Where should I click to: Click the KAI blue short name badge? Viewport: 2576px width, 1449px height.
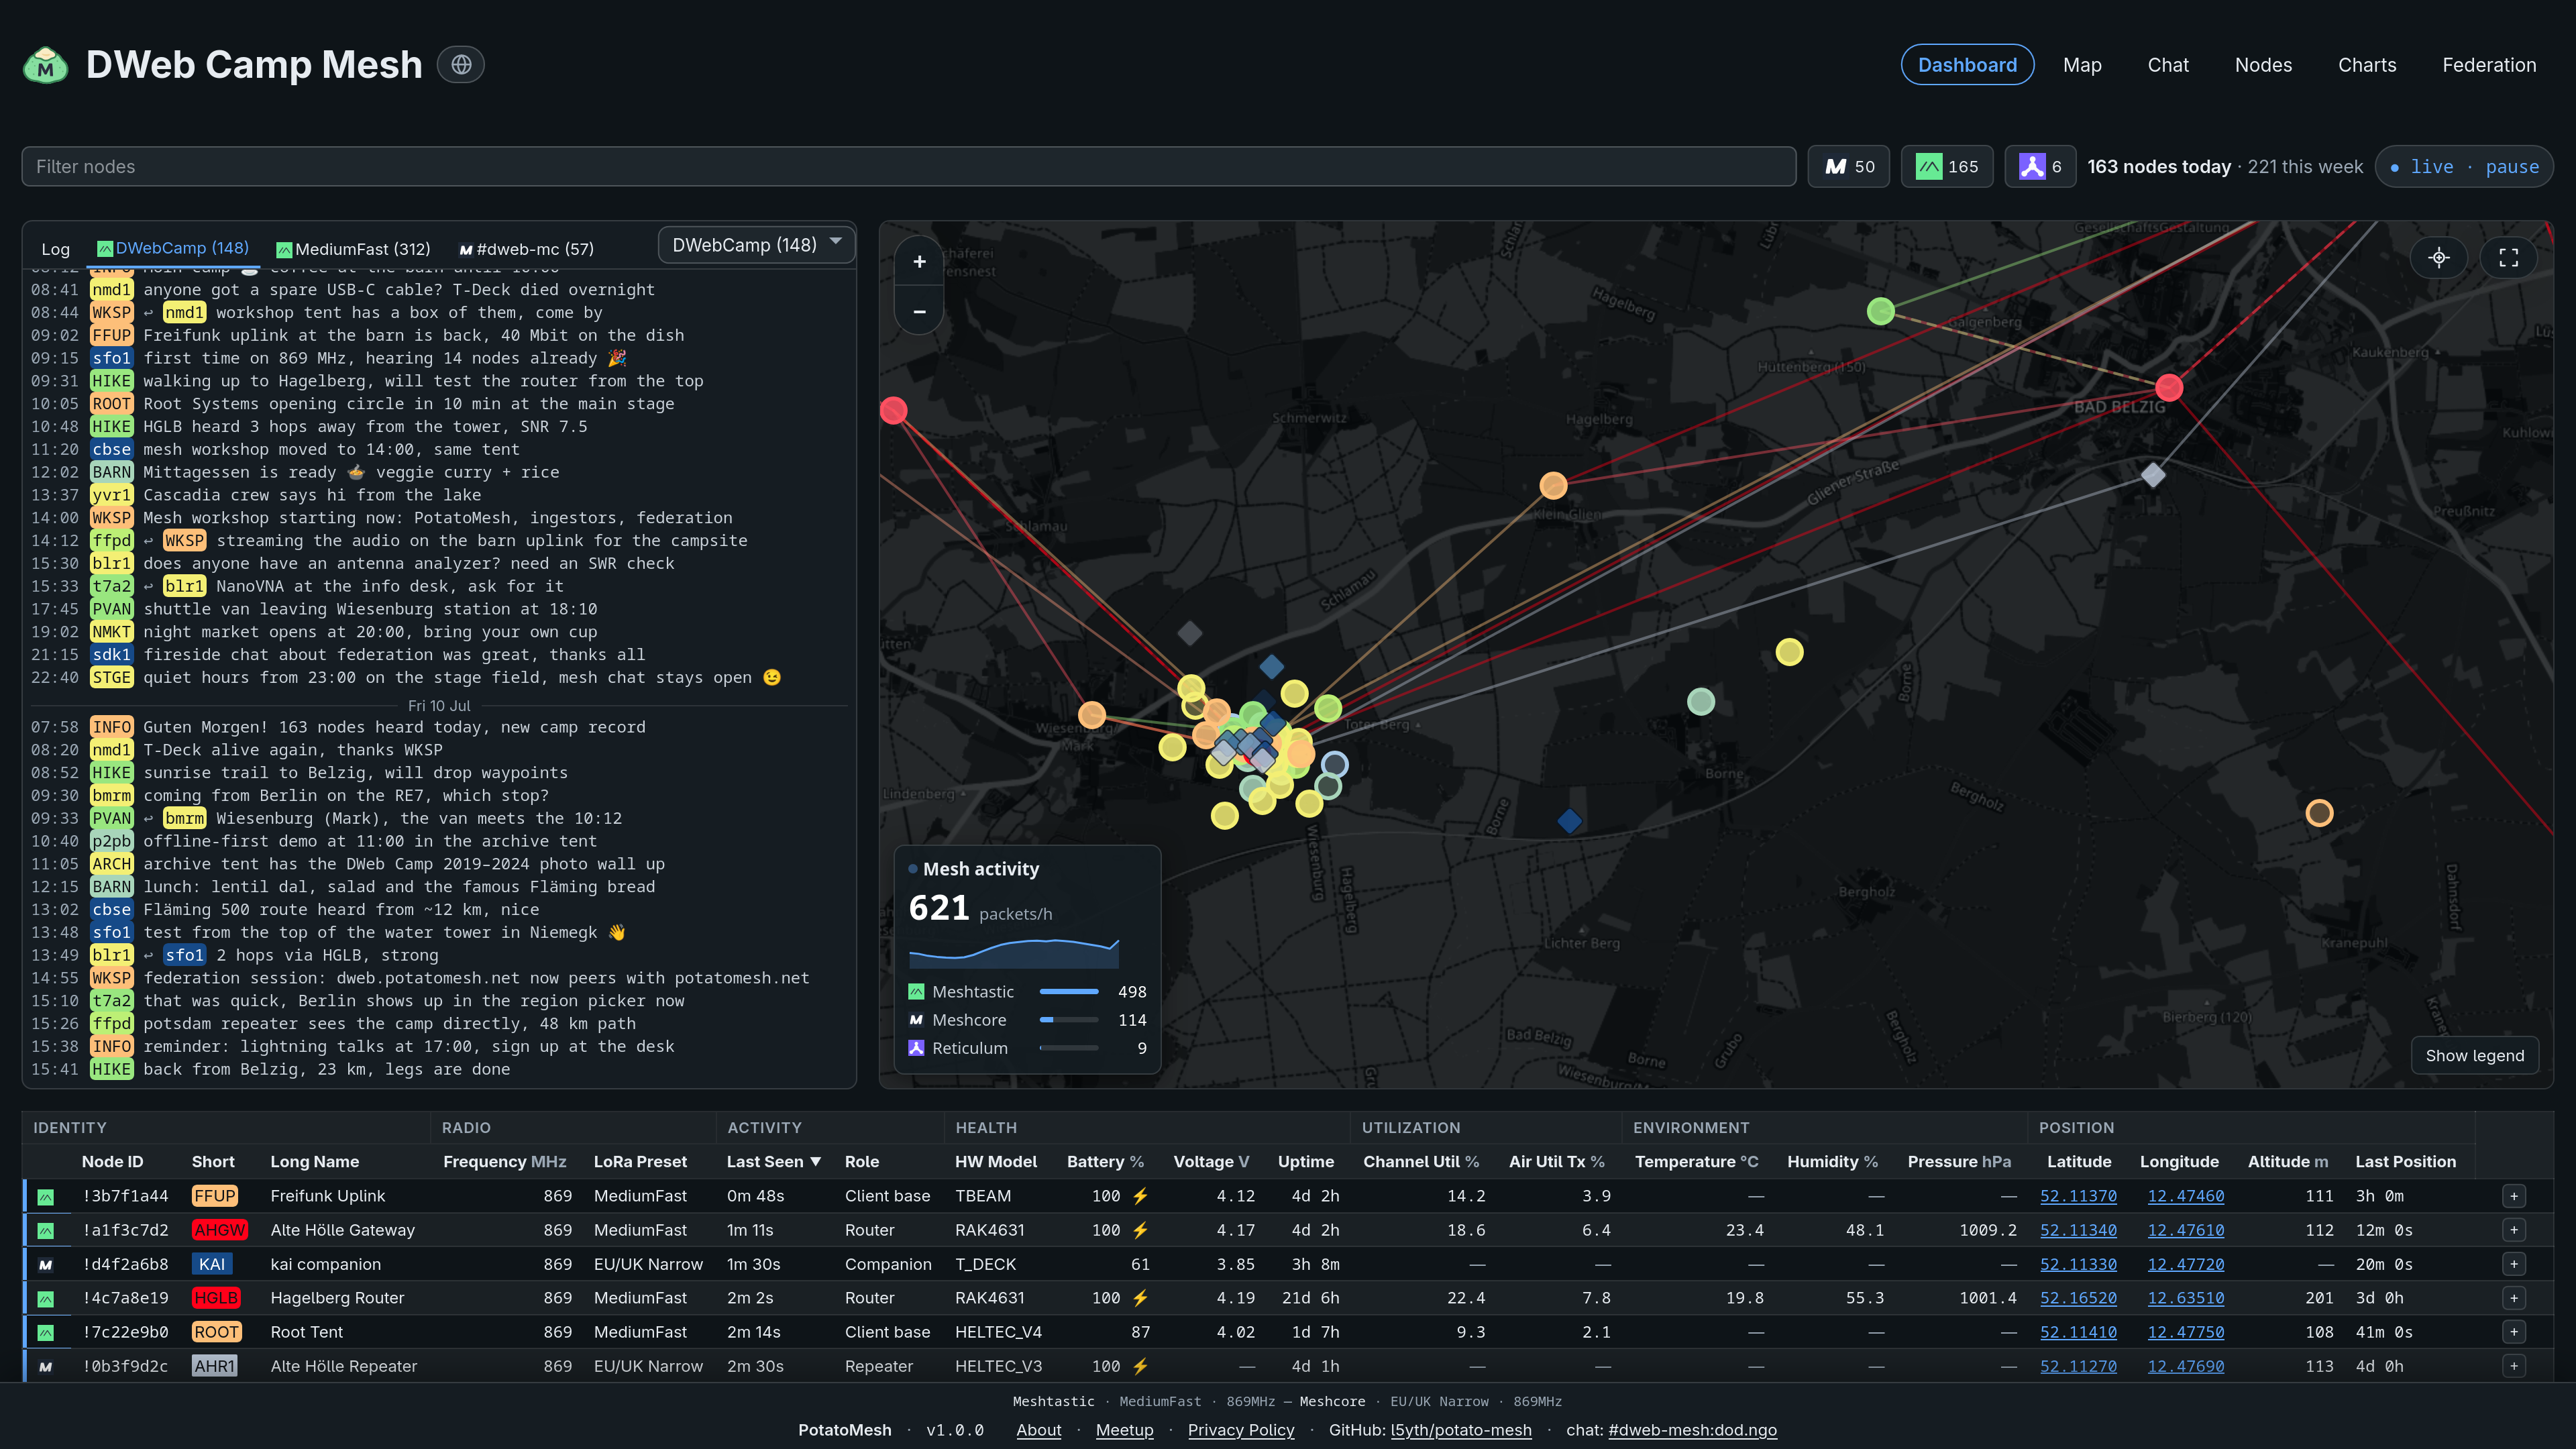coord(212,1264)
